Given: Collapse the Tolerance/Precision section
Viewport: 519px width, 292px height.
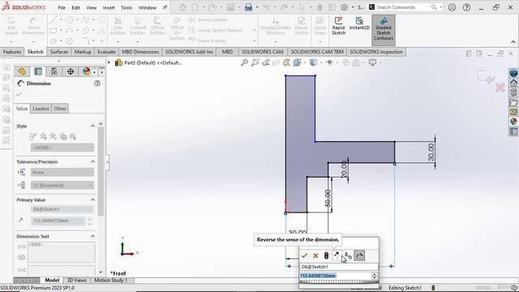Looking at the screenshot, I should click(92, 161).
